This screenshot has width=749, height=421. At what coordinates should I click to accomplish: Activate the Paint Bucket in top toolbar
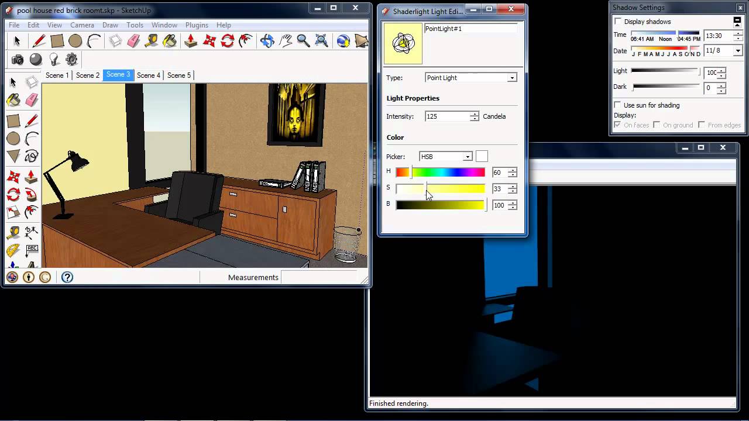tap(170, 41)
